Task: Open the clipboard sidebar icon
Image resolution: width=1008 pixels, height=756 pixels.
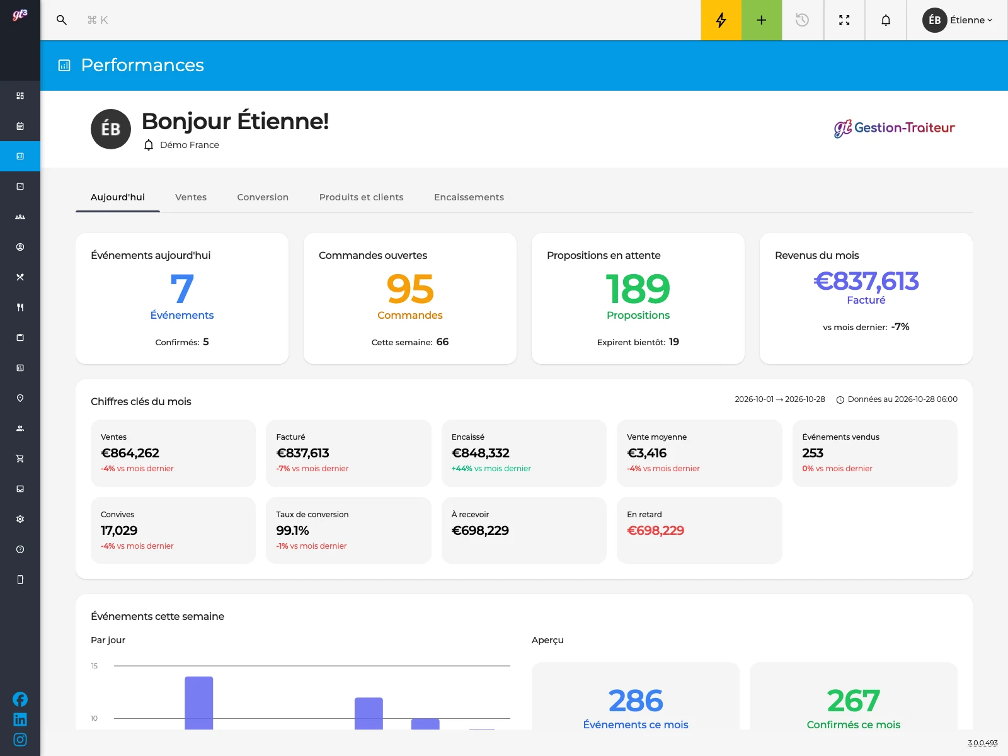Action: (20, 338)
